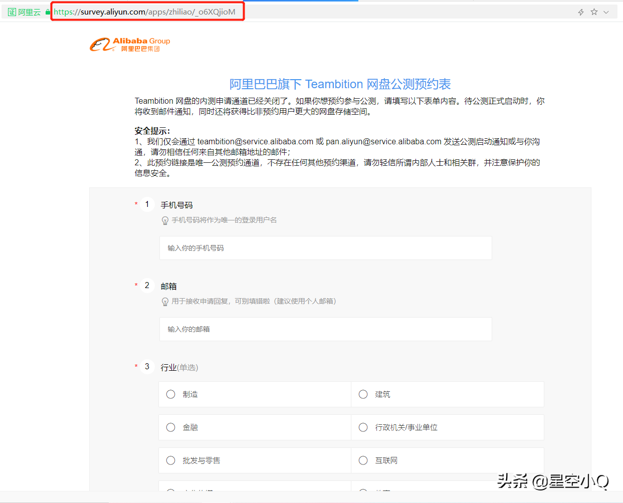Image resolution: width=623 pixels, height=503 pixels.
Task: Click the 邮箱 question label
Action: click(x=168, y=286)
